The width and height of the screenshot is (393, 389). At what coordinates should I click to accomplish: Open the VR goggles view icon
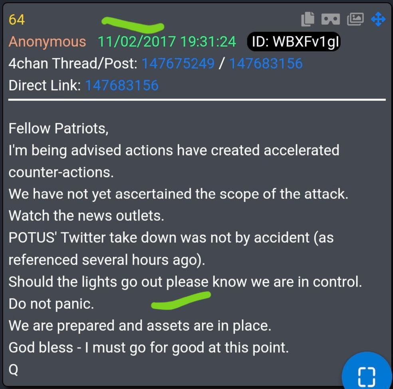coord(330,19)
